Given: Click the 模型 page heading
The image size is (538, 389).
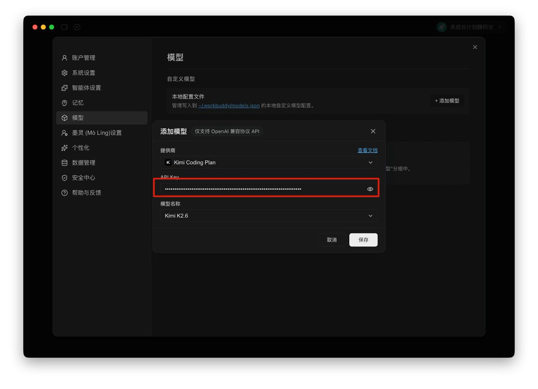Looking at the screenshot, I should tap(175, 57).
